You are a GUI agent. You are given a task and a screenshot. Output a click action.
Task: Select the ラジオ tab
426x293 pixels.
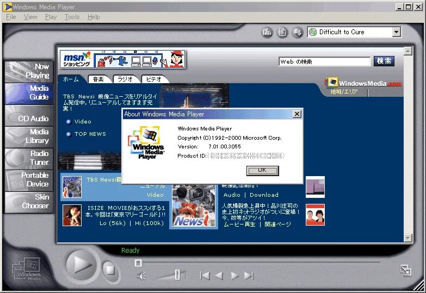(125, 79)
